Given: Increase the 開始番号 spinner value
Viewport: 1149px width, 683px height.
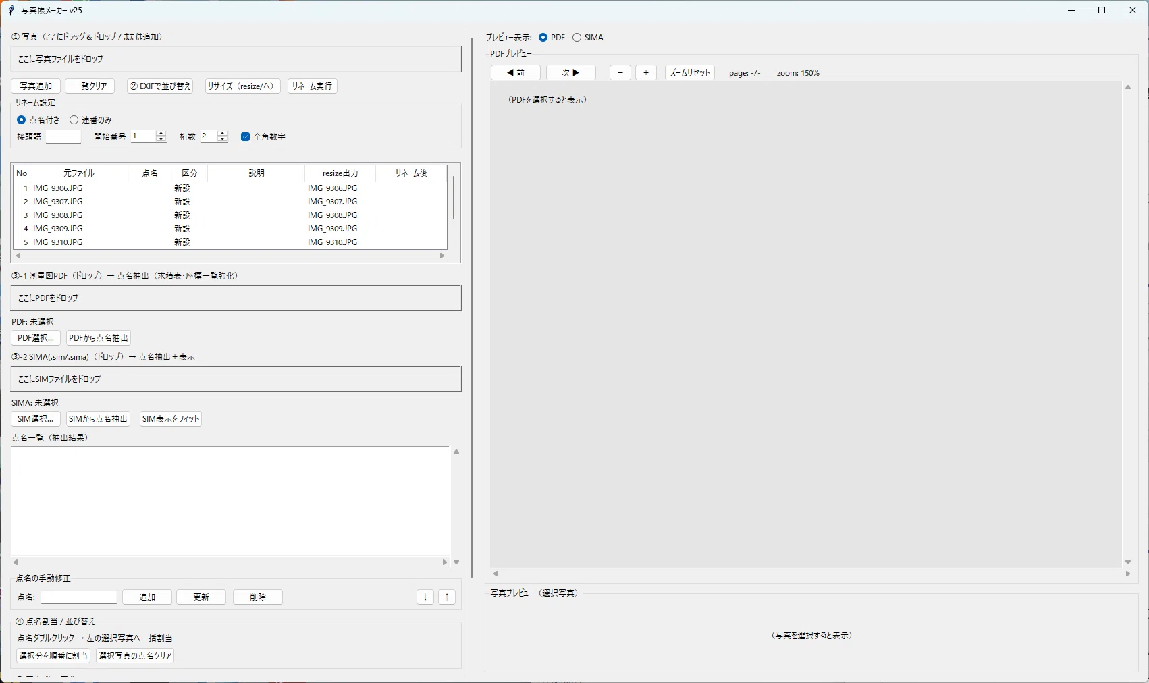Looking at the screenshot, I should pos(161,134).
